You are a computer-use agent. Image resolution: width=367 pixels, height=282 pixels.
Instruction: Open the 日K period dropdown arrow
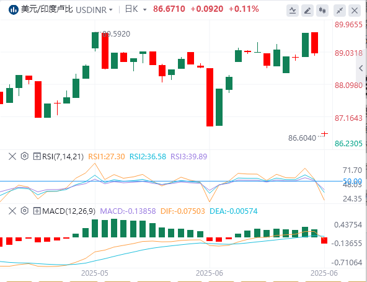click(x=144, y=10)
